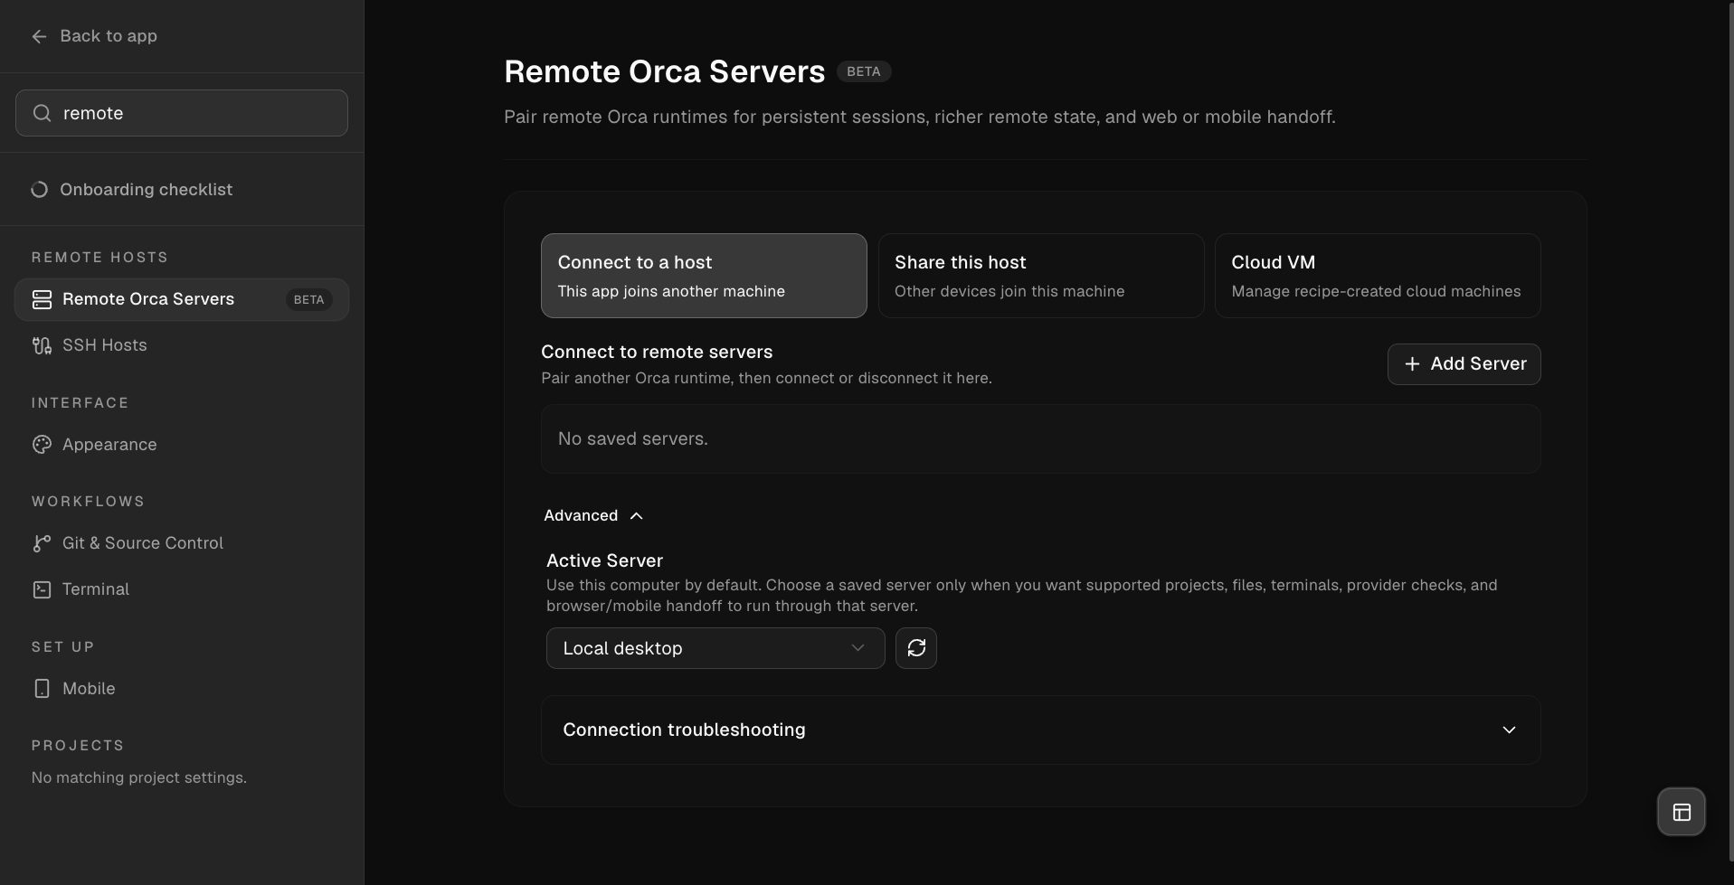Screen dimensions: 1734x885
Task: Open Mobile set up page
Action: click(182, 689)
